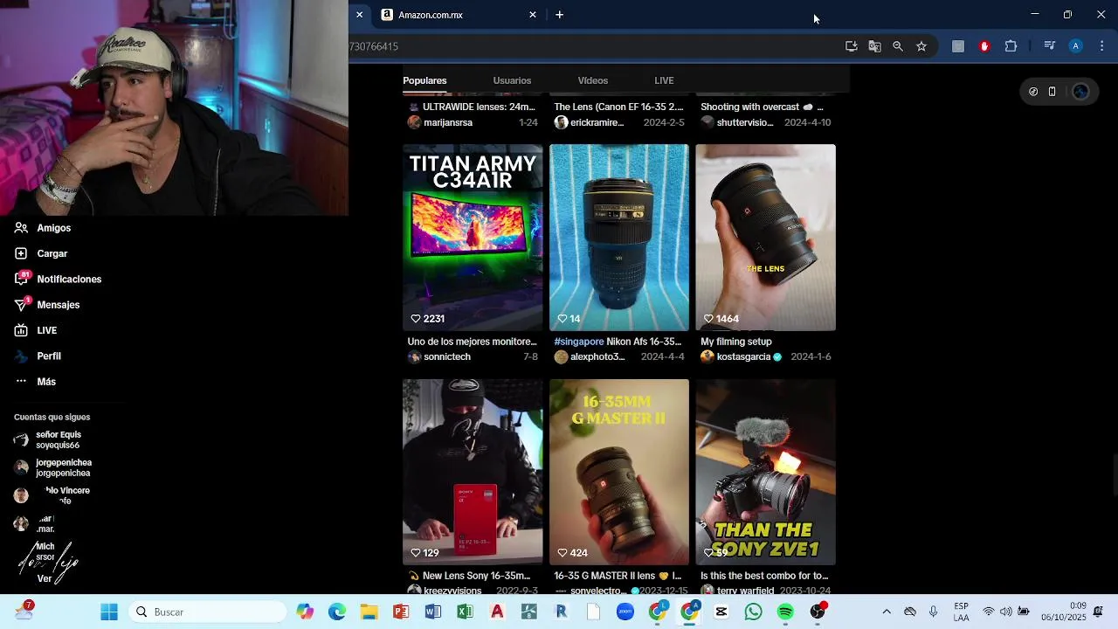This screenshot has width=1118, height=629.
Task: Open WhatsApp from the taskbar
Action: [753, 612]
